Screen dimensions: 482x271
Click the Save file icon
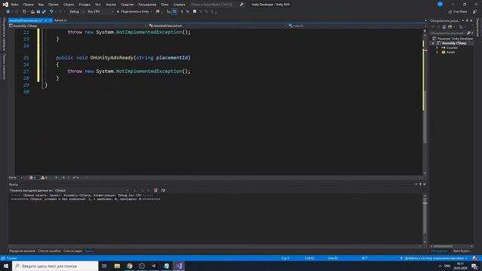38,12
